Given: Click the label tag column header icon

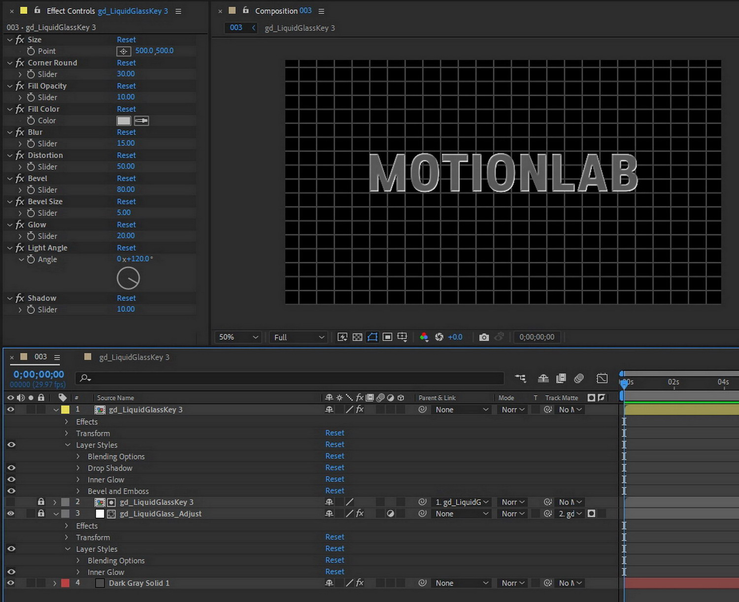Looking at the screenshot, I should click(62, 398).
